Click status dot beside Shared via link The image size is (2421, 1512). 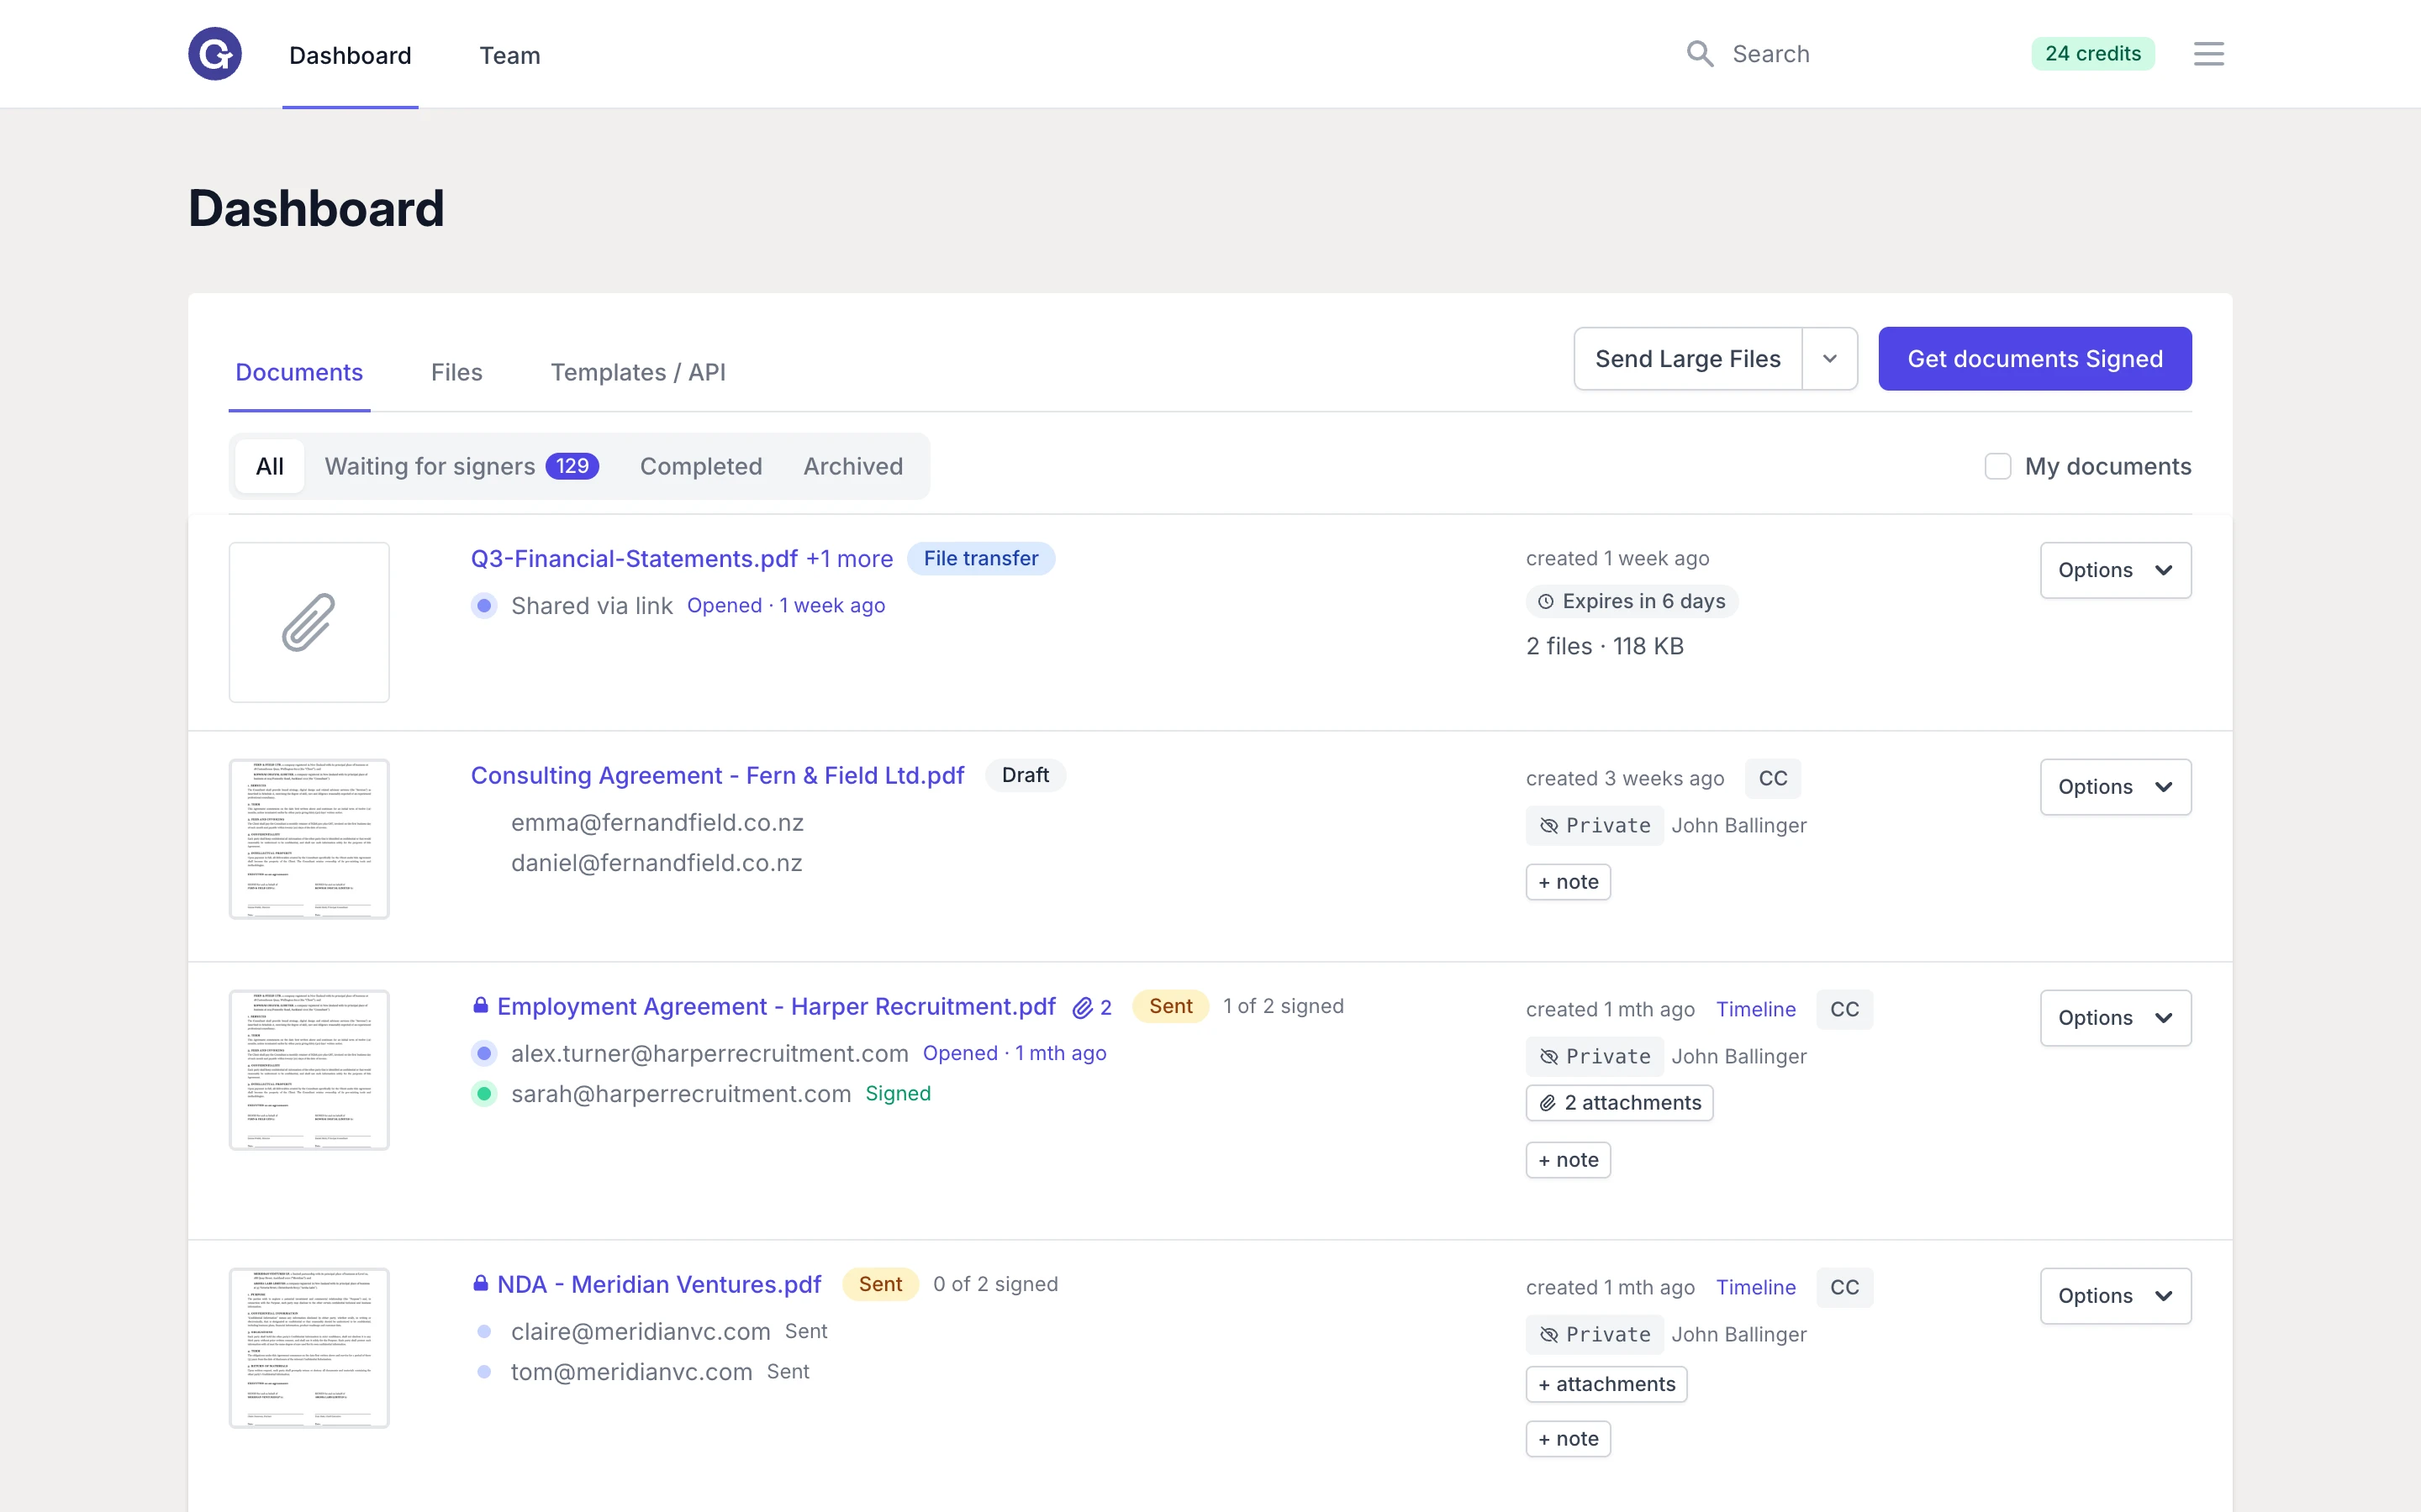tap(484, 605)
